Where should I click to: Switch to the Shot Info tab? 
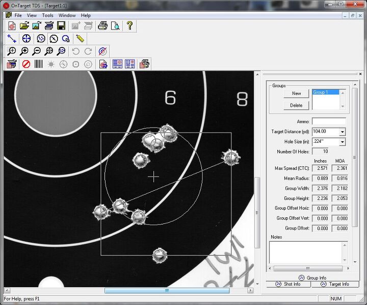click(288, 284)
